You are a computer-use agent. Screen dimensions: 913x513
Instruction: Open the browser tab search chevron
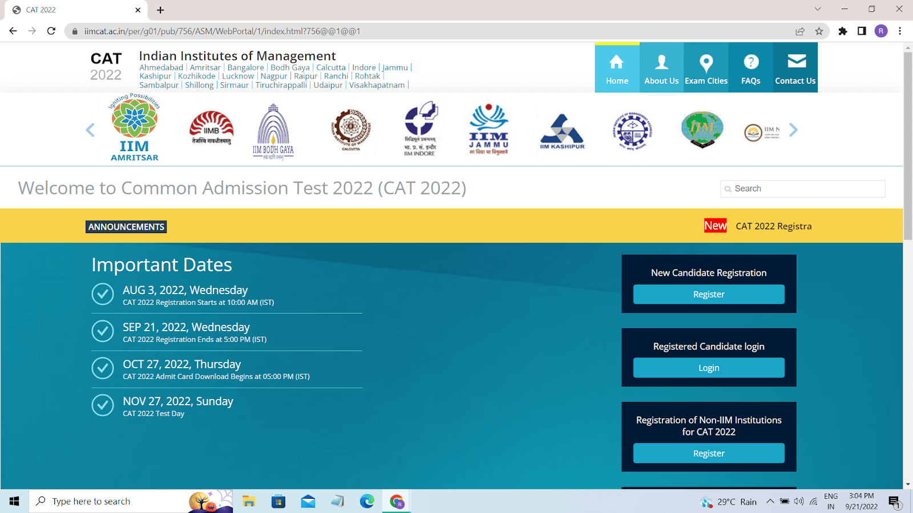coord(818,9)
